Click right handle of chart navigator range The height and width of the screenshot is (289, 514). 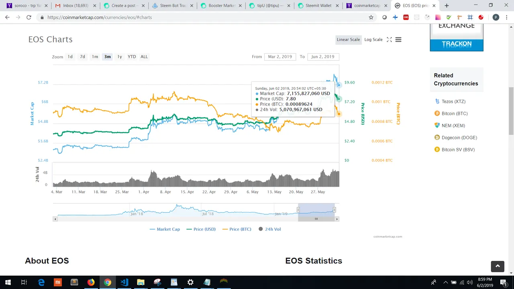[x=334, y=210]
